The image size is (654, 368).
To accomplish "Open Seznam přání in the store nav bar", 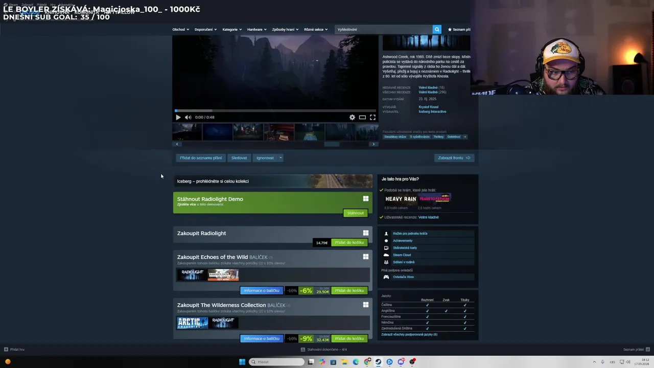I will coord(459,29).
